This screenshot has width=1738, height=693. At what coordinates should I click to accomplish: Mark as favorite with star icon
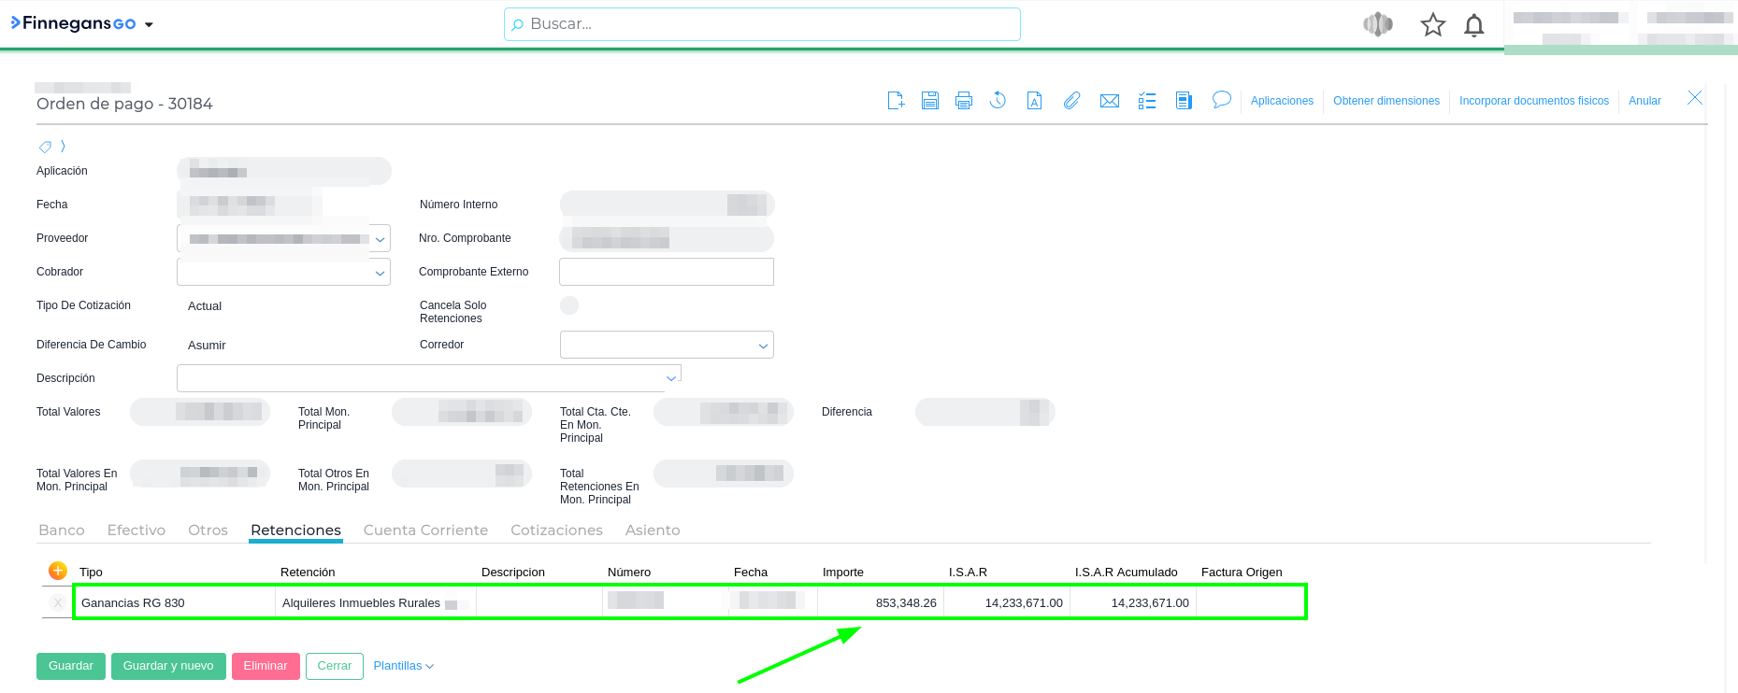click(1432, 25)
